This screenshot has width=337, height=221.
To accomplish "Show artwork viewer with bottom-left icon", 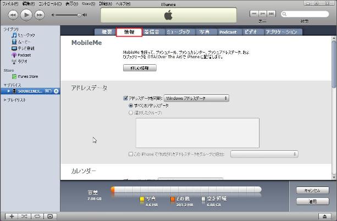I will tap(50, 216).
